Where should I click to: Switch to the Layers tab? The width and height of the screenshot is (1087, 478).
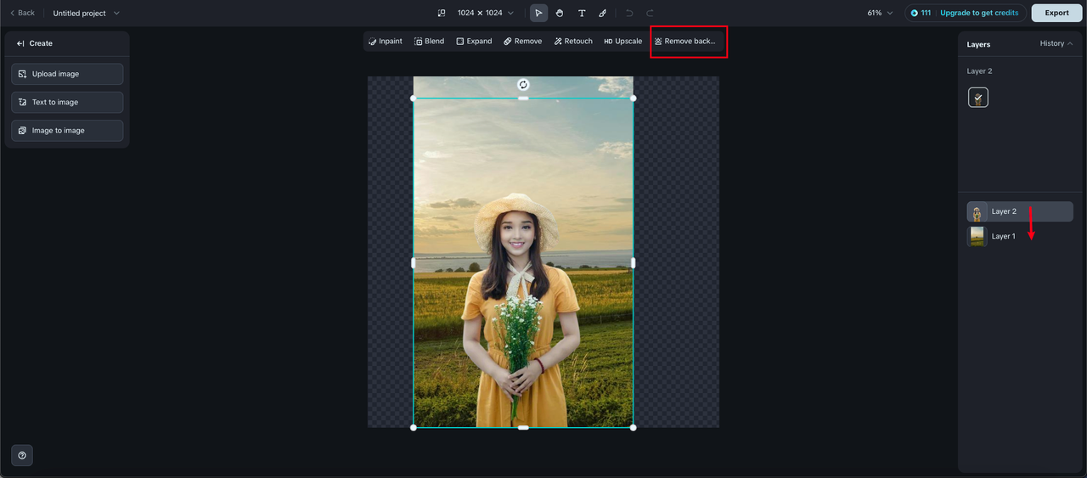point(978,44)
